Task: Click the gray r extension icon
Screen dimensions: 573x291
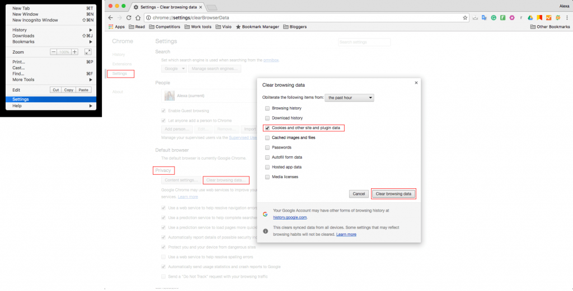Action: tap(521, 17)
